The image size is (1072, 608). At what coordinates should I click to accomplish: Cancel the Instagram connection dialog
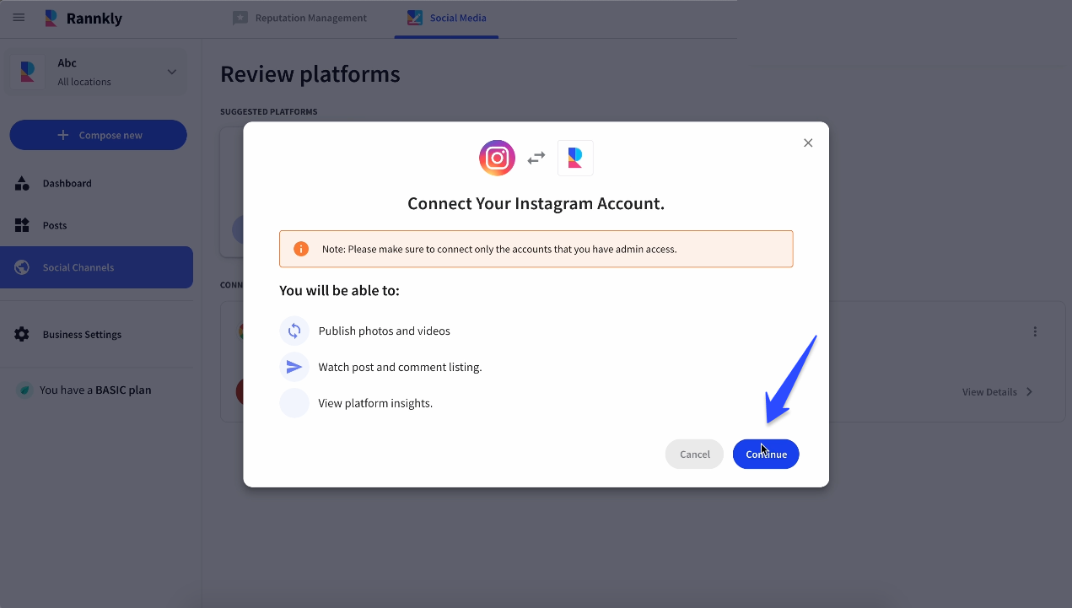click(x=694, y=454)
